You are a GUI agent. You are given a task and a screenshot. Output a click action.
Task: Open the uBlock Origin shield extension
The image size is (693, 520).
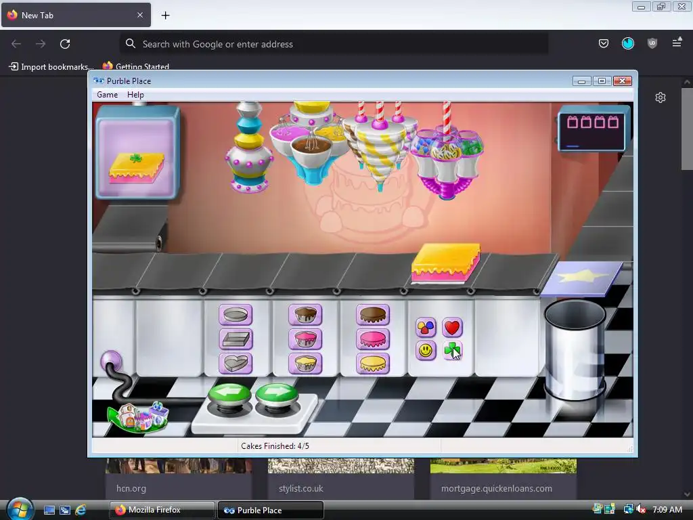652,43
